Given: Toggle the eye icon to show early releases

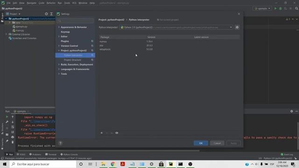Looking at the screenshot, I should point(117,133).
